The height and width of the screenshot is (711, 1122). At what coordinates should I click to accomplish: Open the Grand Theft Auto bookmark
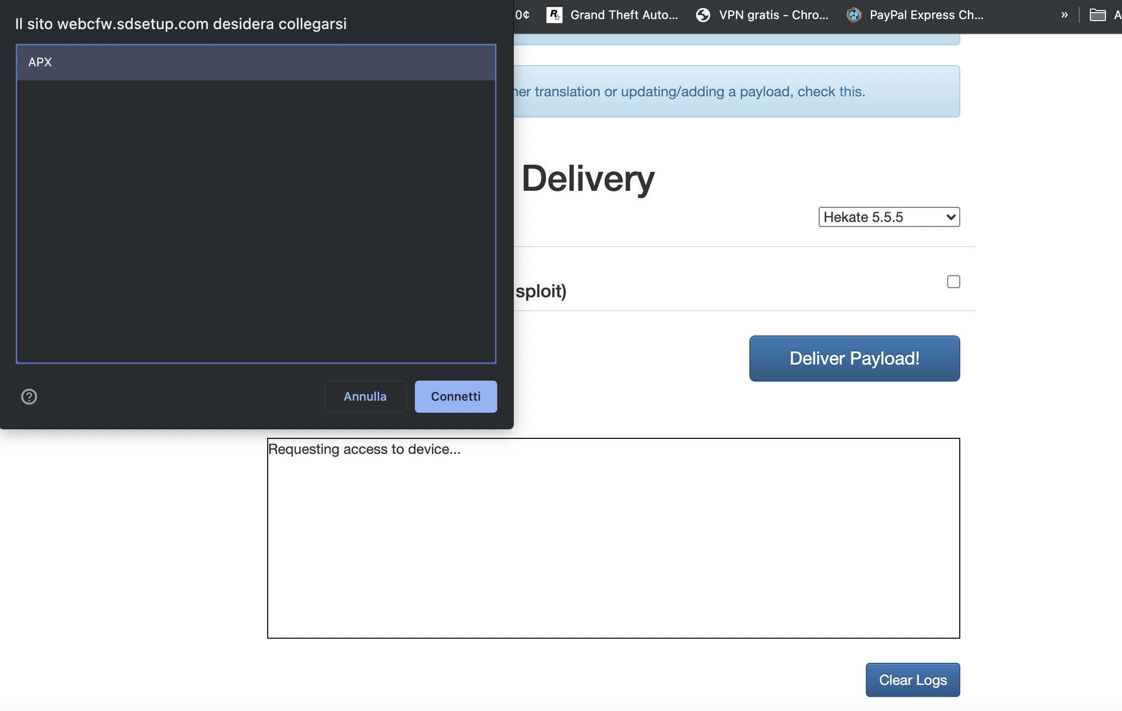pos(612,15)
